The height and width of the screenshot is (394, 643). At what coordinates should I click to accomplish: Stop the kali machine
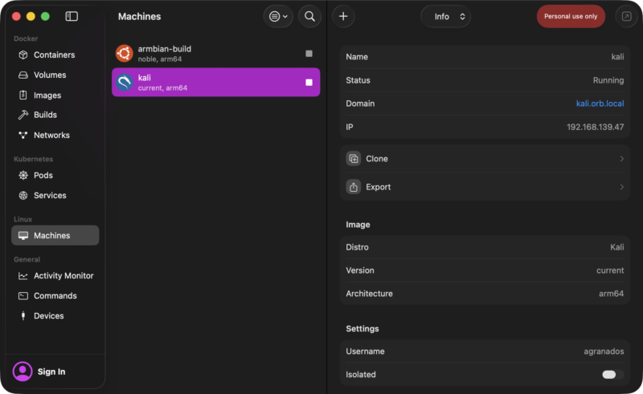[309, 83]
